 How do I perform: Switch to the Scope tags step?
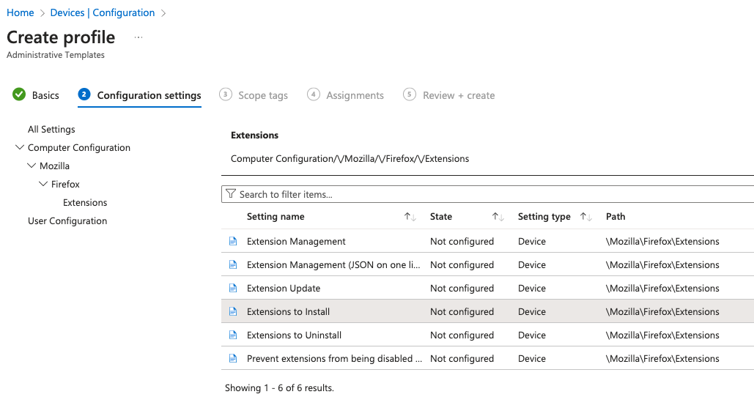(x=254, y=95)
